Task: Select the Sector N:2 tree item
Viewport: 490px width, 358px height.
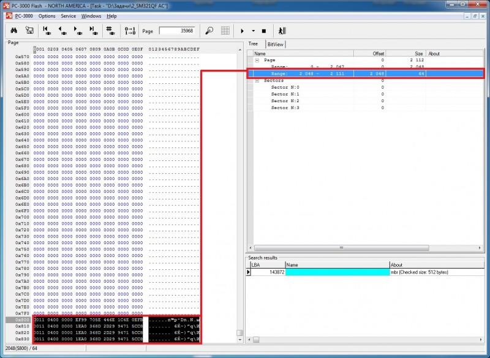Action: coord(285,101)
